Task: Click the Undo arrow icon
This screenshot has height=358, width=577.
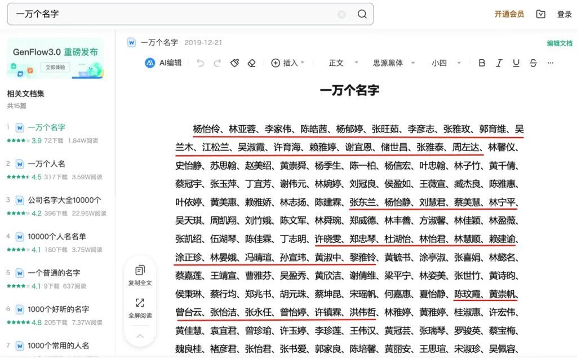Action: 200,63
